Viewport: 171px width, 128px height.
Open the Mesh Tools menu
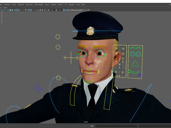pyautogui.click(x=29, y=5)
